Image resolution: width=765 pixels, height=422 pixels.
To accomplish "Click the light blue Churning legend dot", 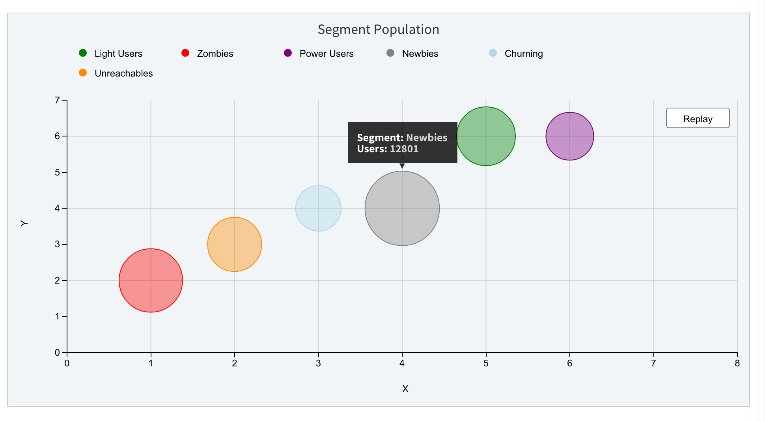I will 493,53.
